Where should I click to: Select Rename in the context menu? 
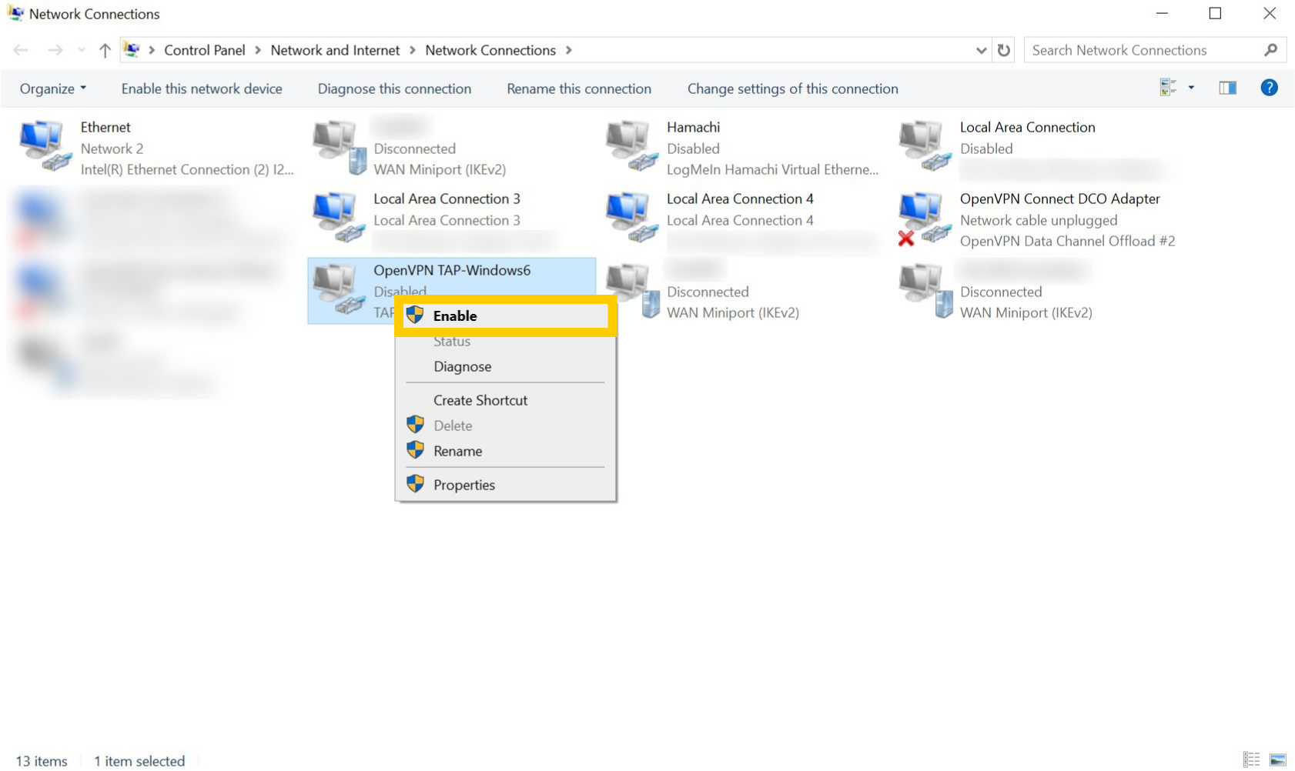click(x=457, y=452)
